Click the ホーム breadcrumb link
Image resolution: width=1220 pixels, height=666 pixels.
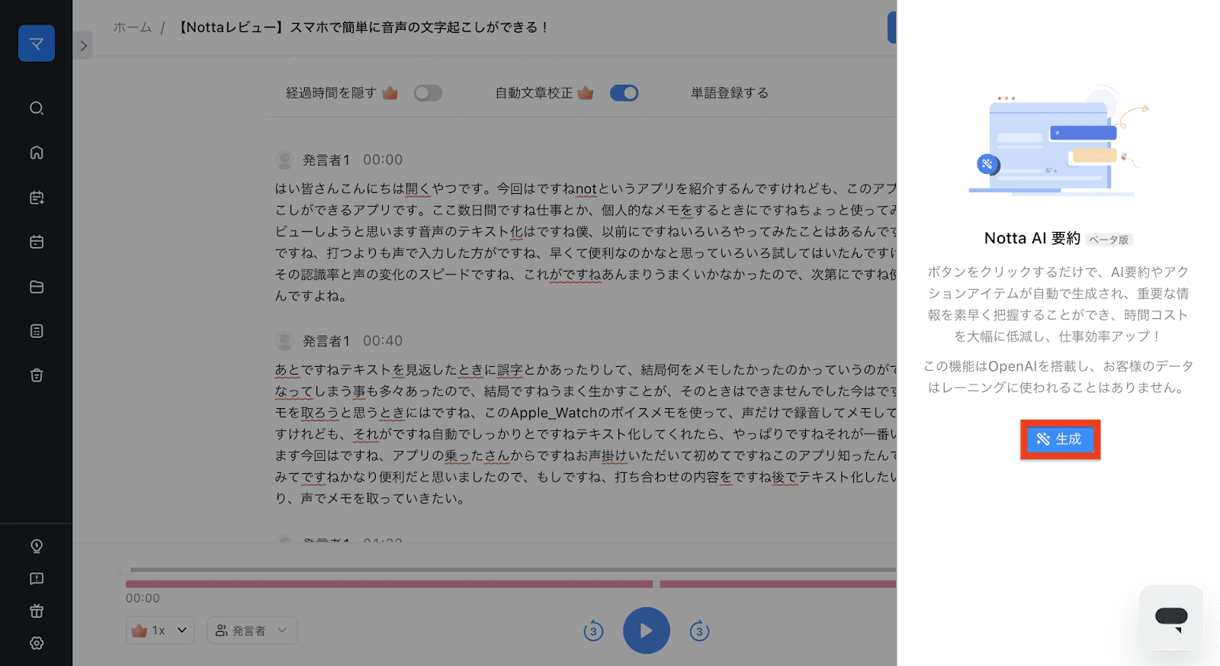[133, 27]
